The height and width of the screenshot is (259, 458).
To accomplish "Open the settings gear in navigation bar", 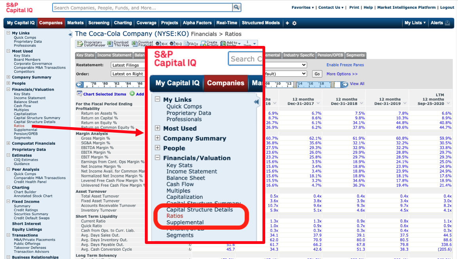I will point(295,23).
